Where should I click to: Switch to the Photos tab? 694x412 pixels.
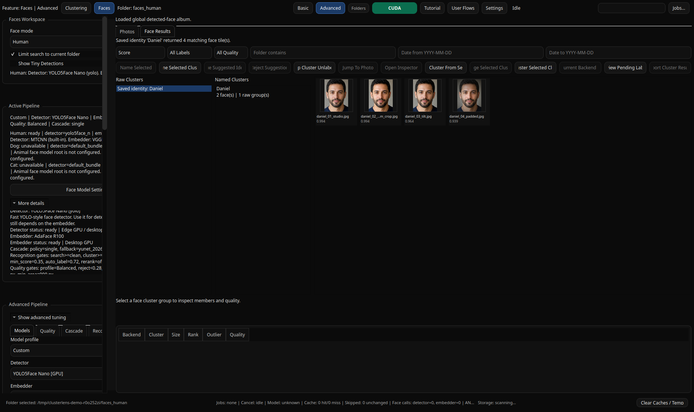(127, 31)
